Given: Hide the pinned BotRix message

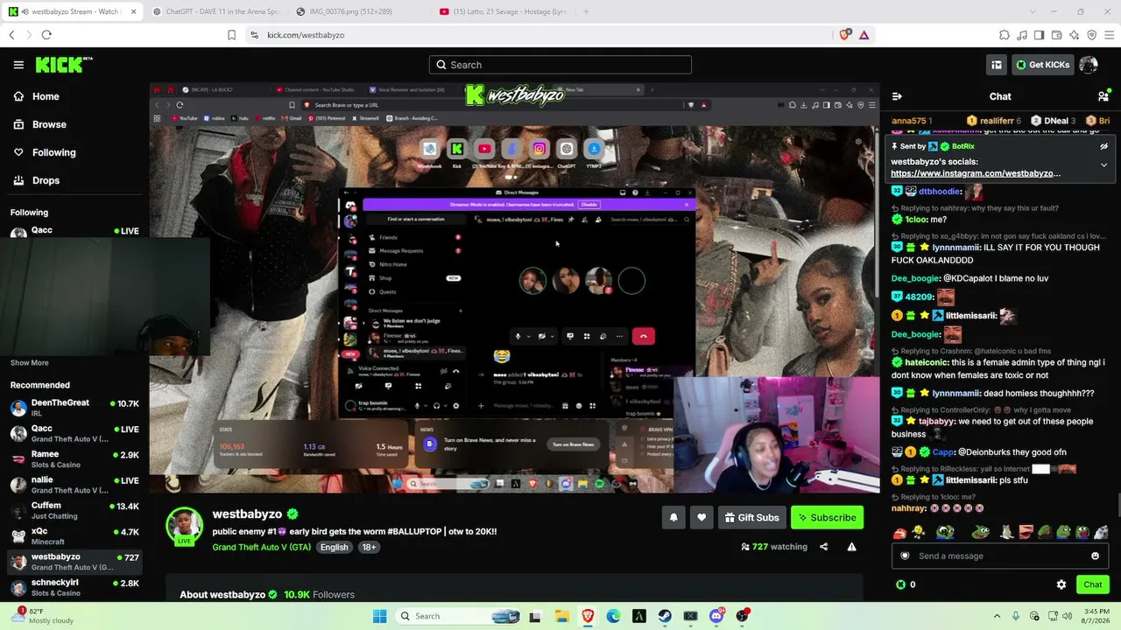Looking at the screenshot, I should [1103, 146].
